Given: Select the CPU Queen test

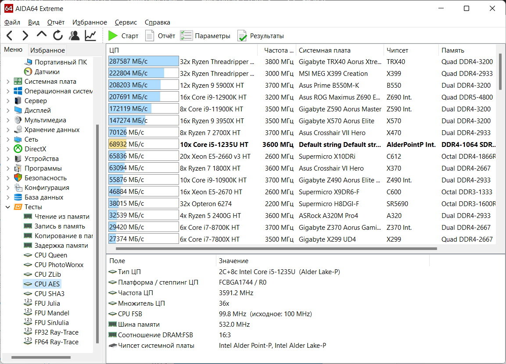Looking at the screenshot, I should [x=50, y=255].
